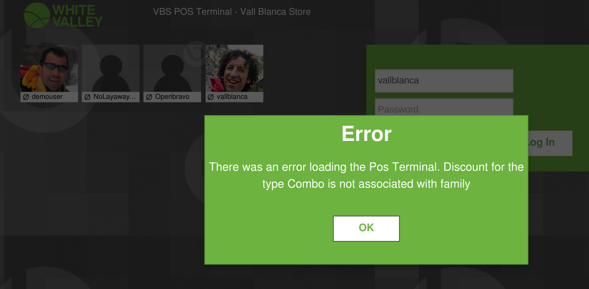Click the Error heading in dialog
The image size is (589, 289).
coord(367,134)
